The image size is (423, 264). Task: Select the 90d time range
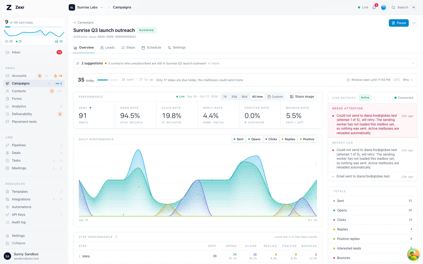pyautogui.click(x=245, y=97)
